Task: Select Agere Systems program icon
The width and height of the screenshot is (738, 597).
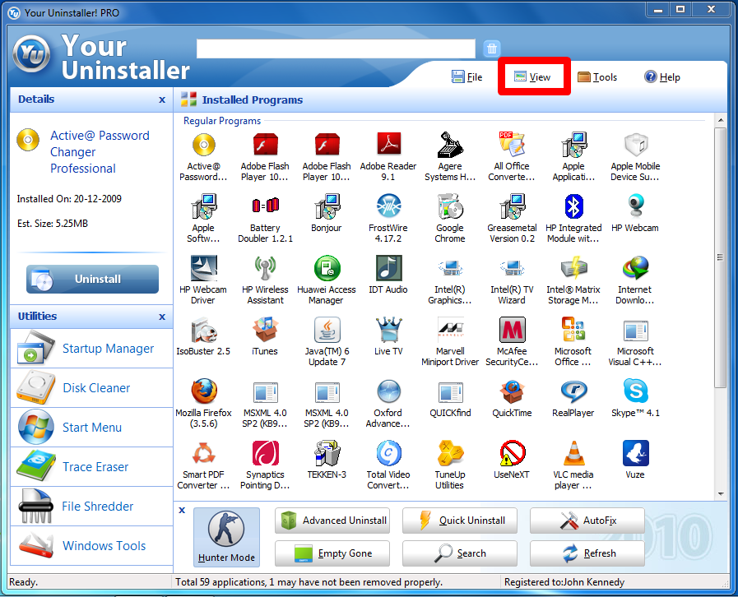Action: 450,144
